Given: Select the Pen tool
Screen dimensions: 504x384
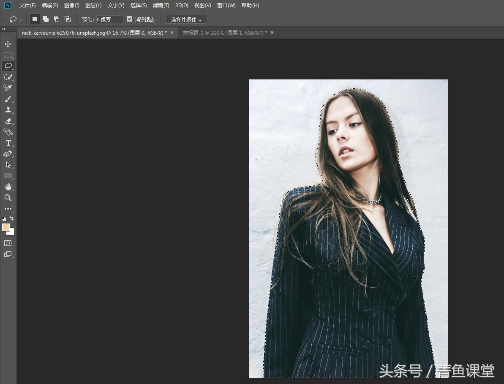Looking at the screenshot, I should [8, 154].
